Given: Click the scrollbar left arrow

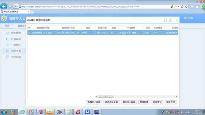Looking at the screenshot, I should (97, 96).
